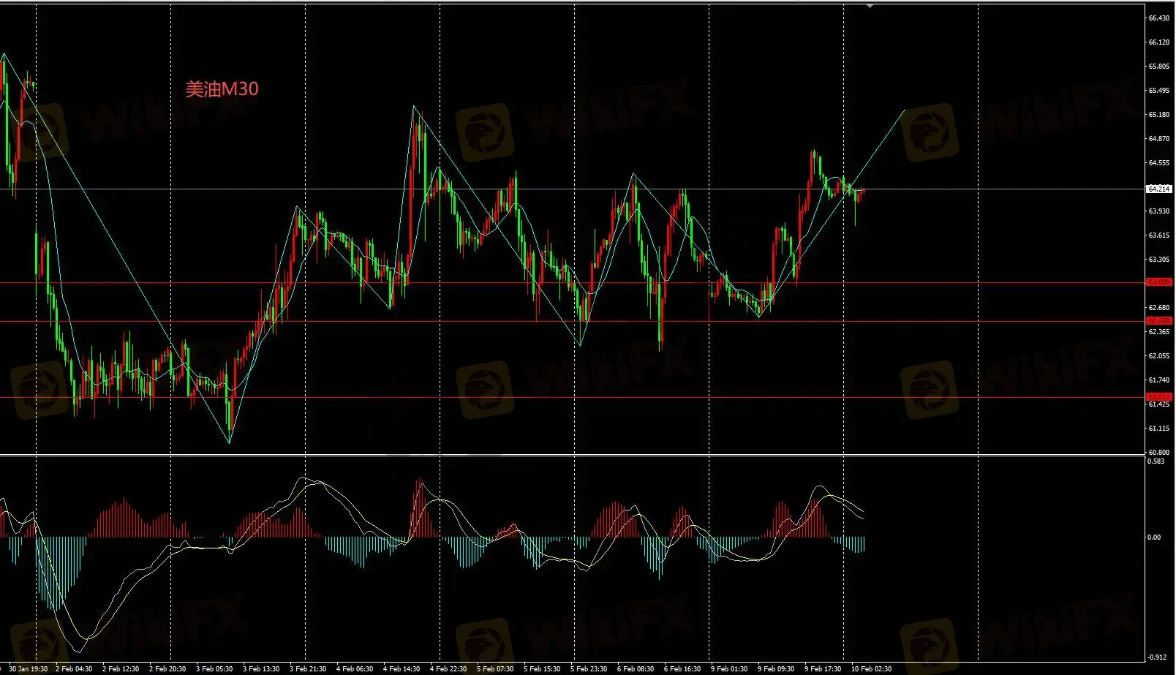Screen dimensions: 1176x675
Task: Click the 5 Feb 23:30 time label
Action: point(589,669)
